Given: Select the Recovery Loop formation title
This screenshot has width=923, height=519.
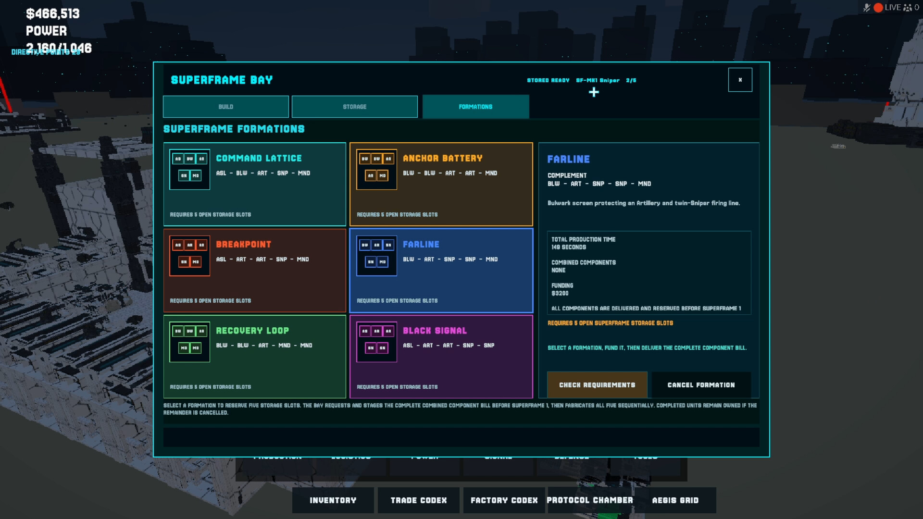Looking at the screenshot, I should pos(252,331).
